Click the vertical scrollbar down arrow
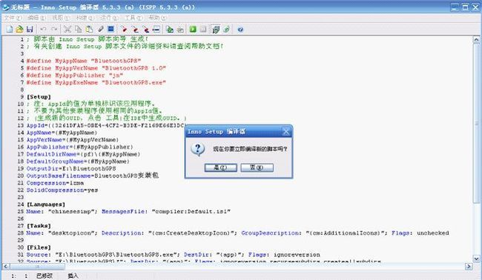 click(x=476, y=259)
